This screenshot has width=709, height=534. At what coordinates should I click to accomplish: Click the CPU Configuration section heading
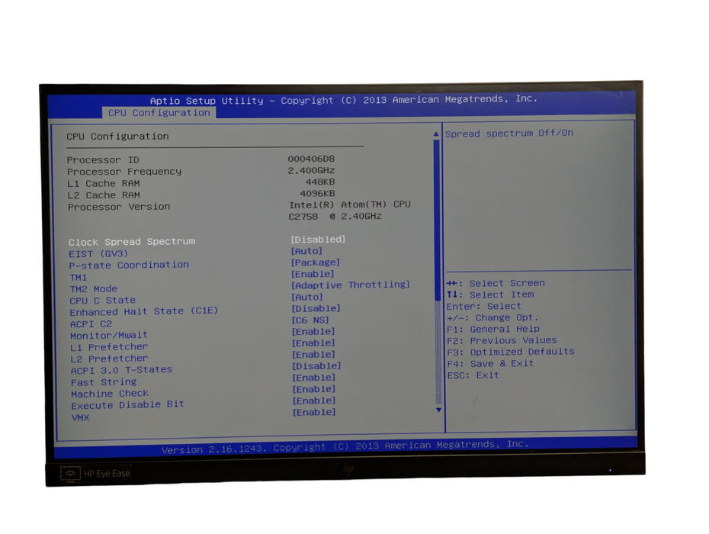click(117, 137)
